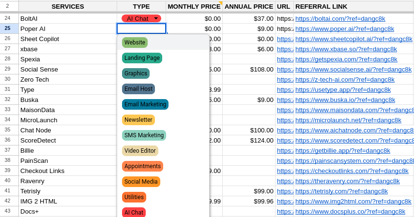Image resolution: width=414 pixels, height=217 pixels.
Task: Open the boltai.com referral link
Action: point(340,19)
